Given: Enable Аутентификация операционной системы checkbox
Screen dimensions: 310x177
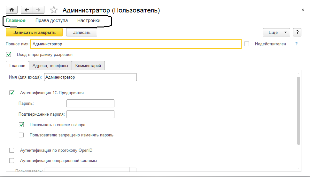Looking at the screenshot, I should click(x=12, y=161).
